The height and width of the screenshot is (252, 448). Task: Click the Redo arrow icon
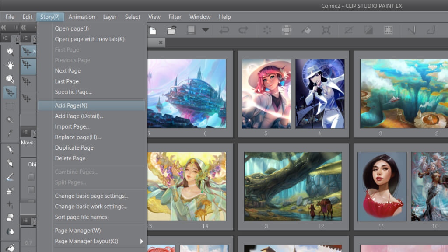coord(243,30)
